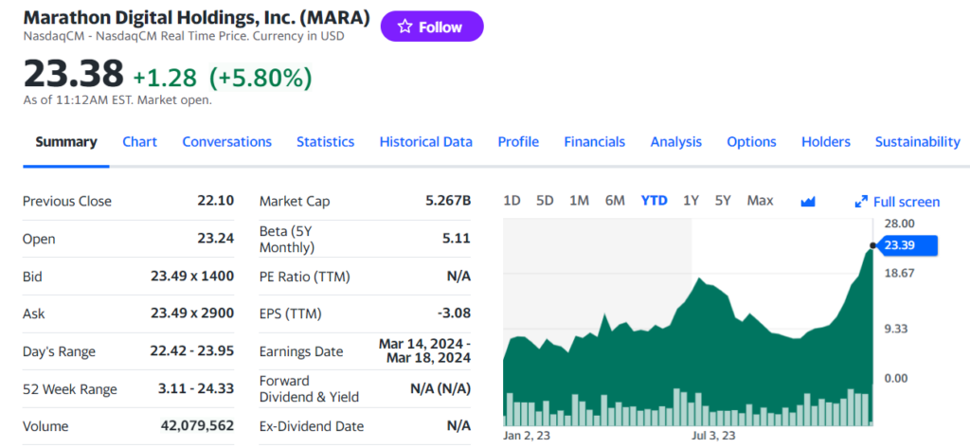Click the Open value 23.24

216,239
